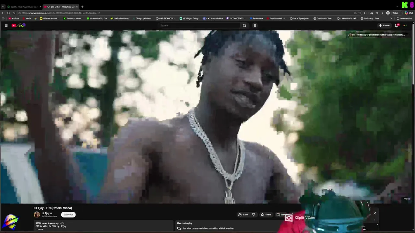Open the #FN hashtag link
Image resolution: width=415 pixels, height=233 pixels.
click(x=62, y=223)
